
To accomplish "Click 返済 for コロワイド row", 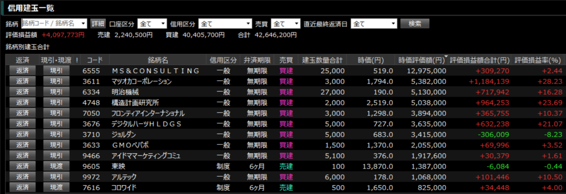I will (x=22, y=187).
